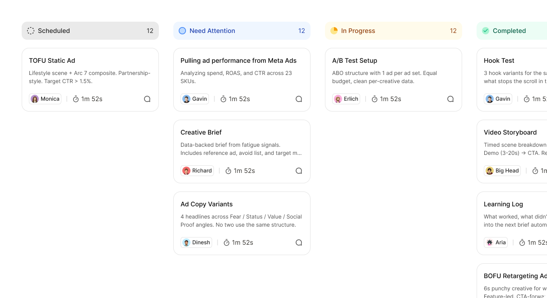Click the Erlich assignee badge
Viewport: 547px width, 298px height.
(346, 99)
